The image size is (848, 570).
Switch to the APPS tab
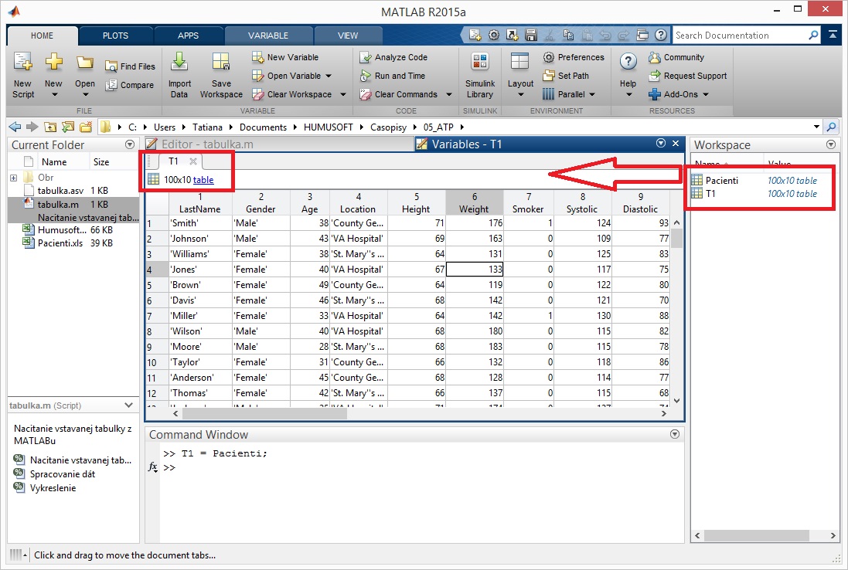coord(188,36)
